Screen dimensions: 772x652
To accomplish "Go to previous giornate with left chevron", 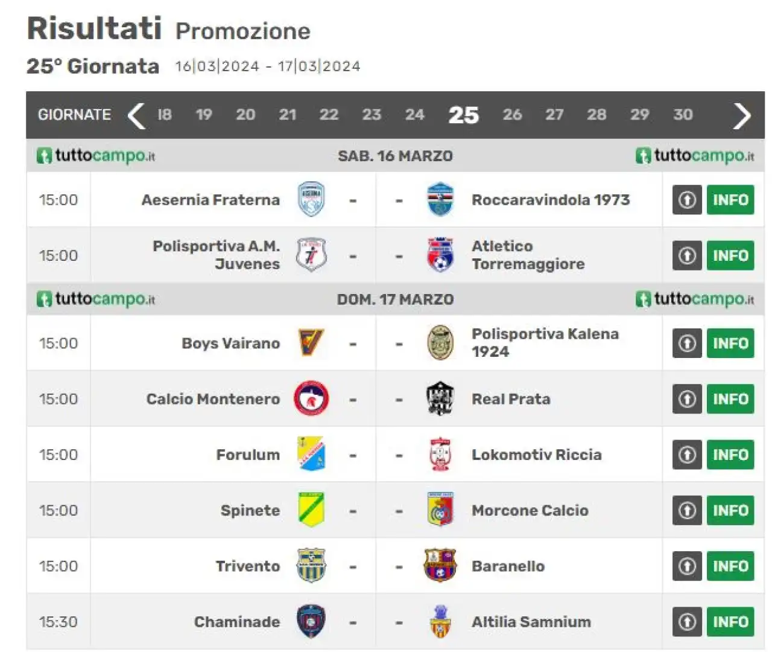I will [x=137, y=115].
